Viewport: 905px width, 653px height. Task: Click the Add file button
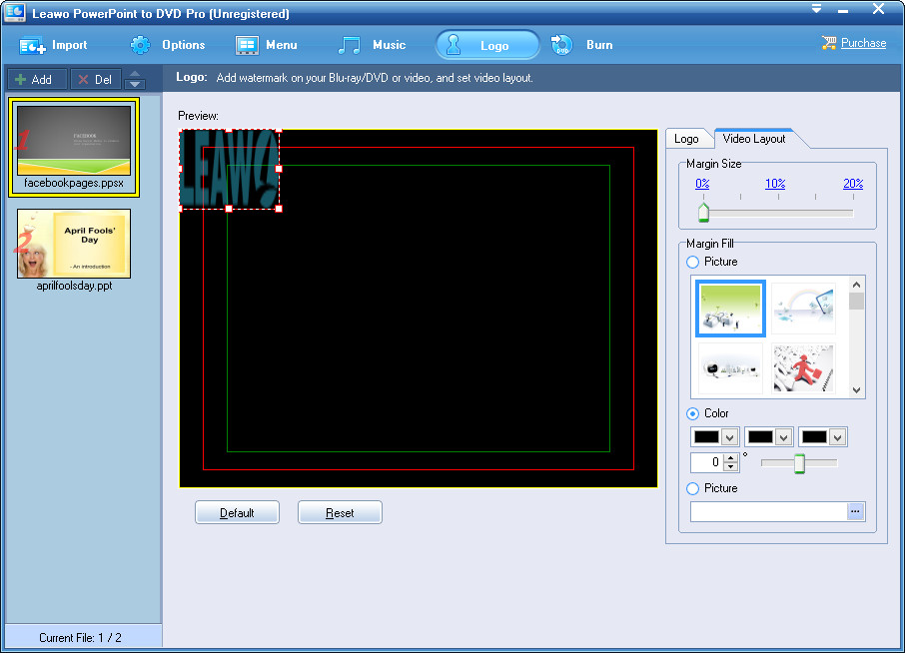click(35, 80)
